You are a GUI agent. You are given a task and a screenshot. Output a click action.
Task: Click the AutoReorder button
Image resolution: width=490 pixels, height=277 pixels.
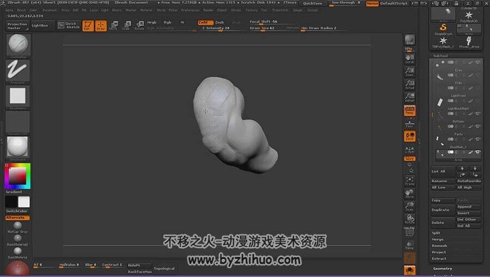tap(469, 181)
